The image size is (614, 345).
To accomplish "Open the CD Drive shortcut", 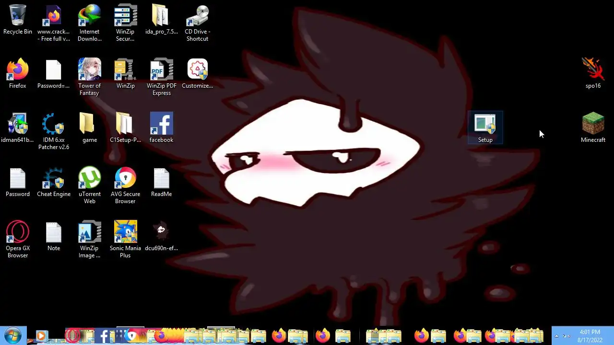I will pos(197,23).
